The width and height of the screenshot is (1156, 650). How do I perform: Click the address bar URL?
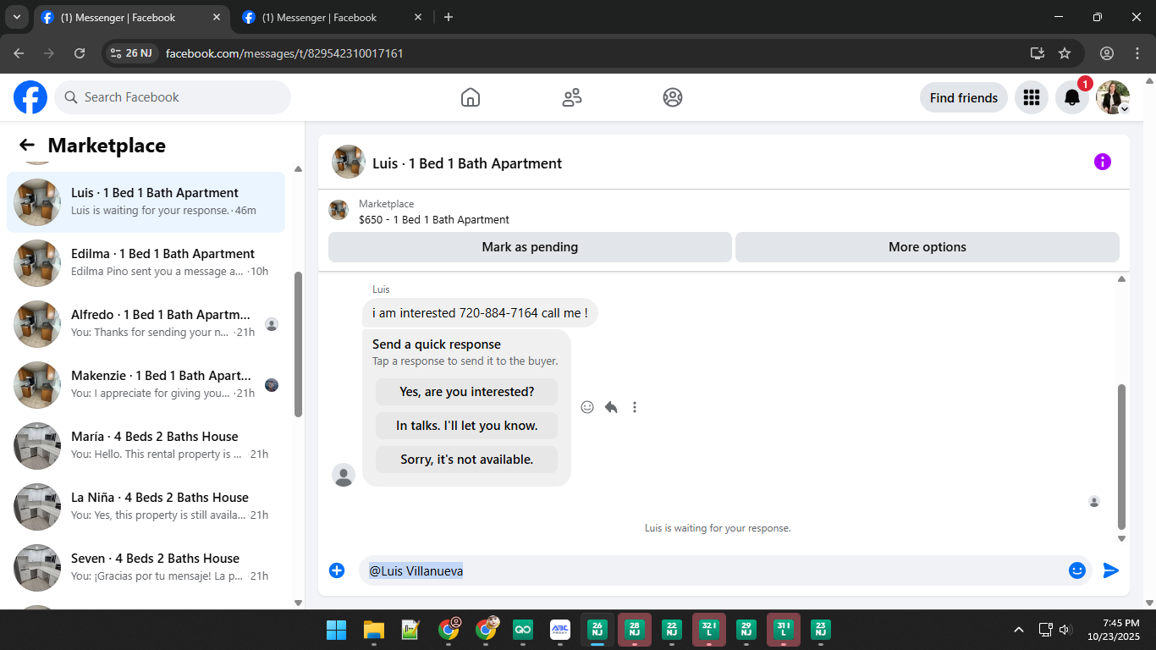(284, 53)
